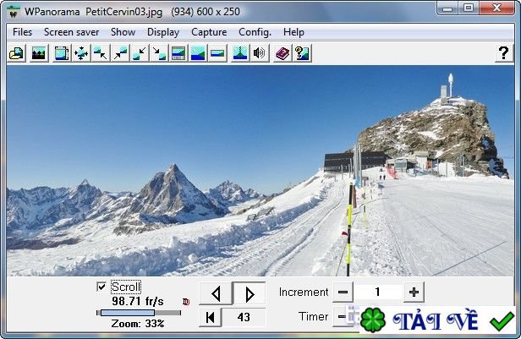
Task: Open the Files menu
Action: (x=22, y=32)
